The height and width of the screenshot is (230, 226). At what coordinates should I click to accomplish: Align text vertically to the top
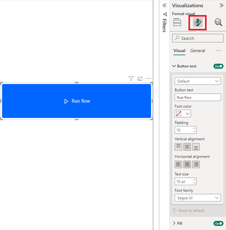tap(178, 147)
